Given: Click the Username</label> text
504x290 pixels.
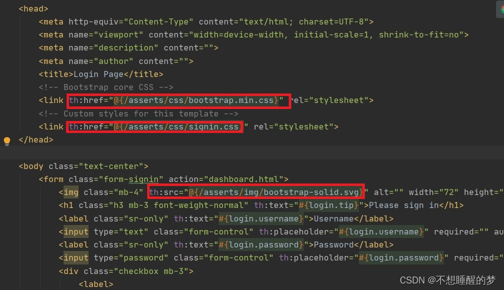Looking at the screenshot, I should click(353, 218).
